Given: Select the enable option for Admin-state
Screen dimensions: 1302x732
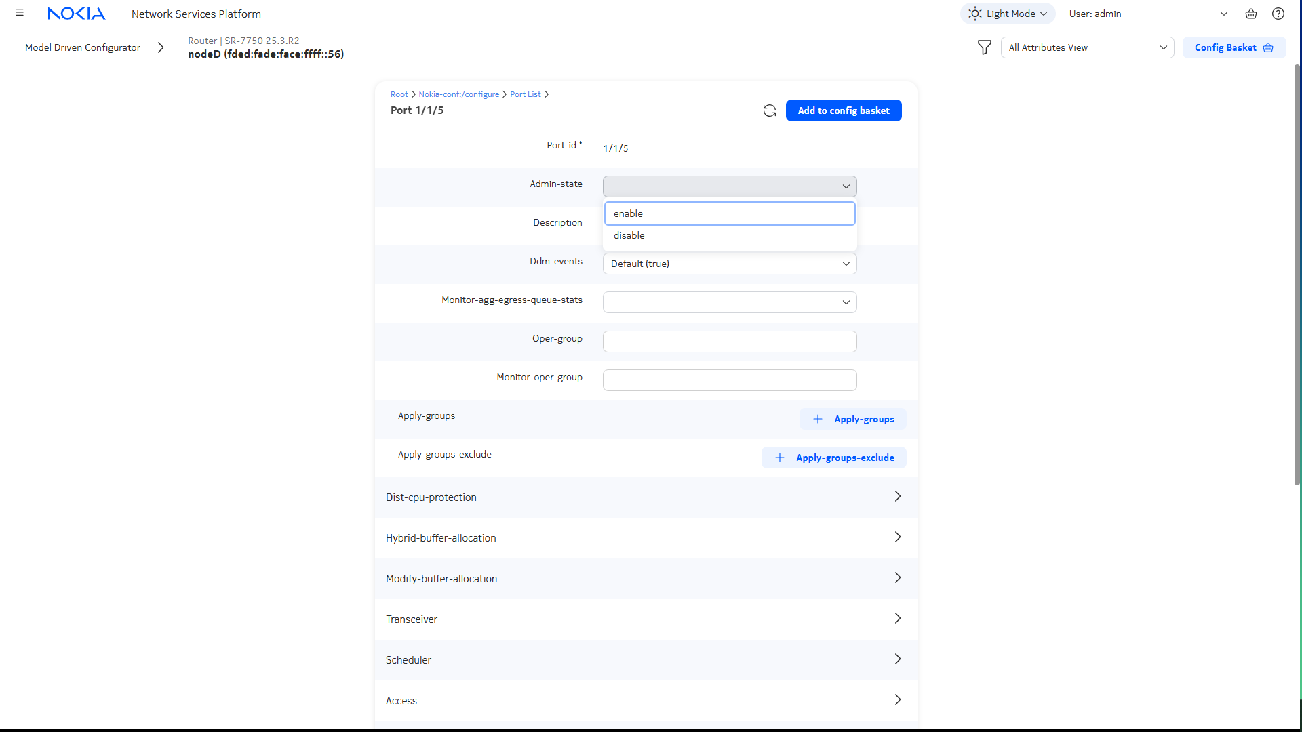Looking at the screenshot, I should [x=729, y=213].
